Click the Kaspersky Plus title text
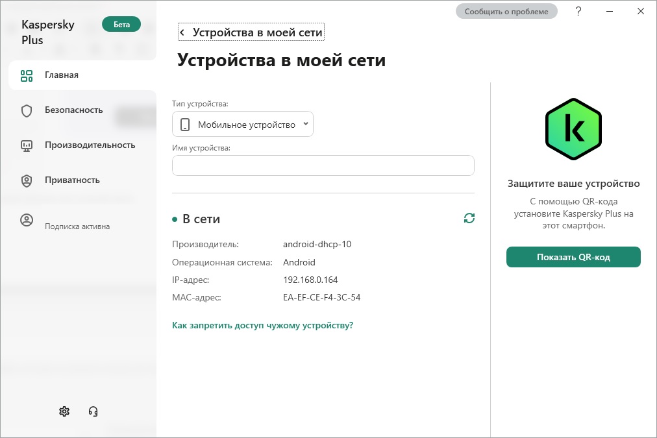Image resolution: width=657 pixels, height=438 pixels. [x=48, y=32]
